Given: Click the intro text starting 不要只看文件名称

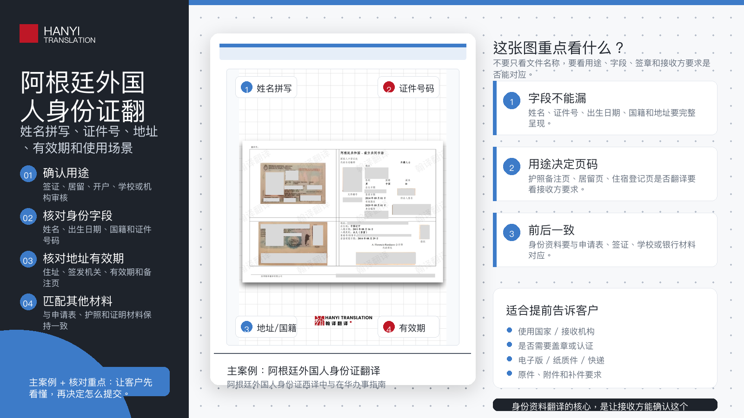Looking at the screenshot, I should click(x=602, y=69).
